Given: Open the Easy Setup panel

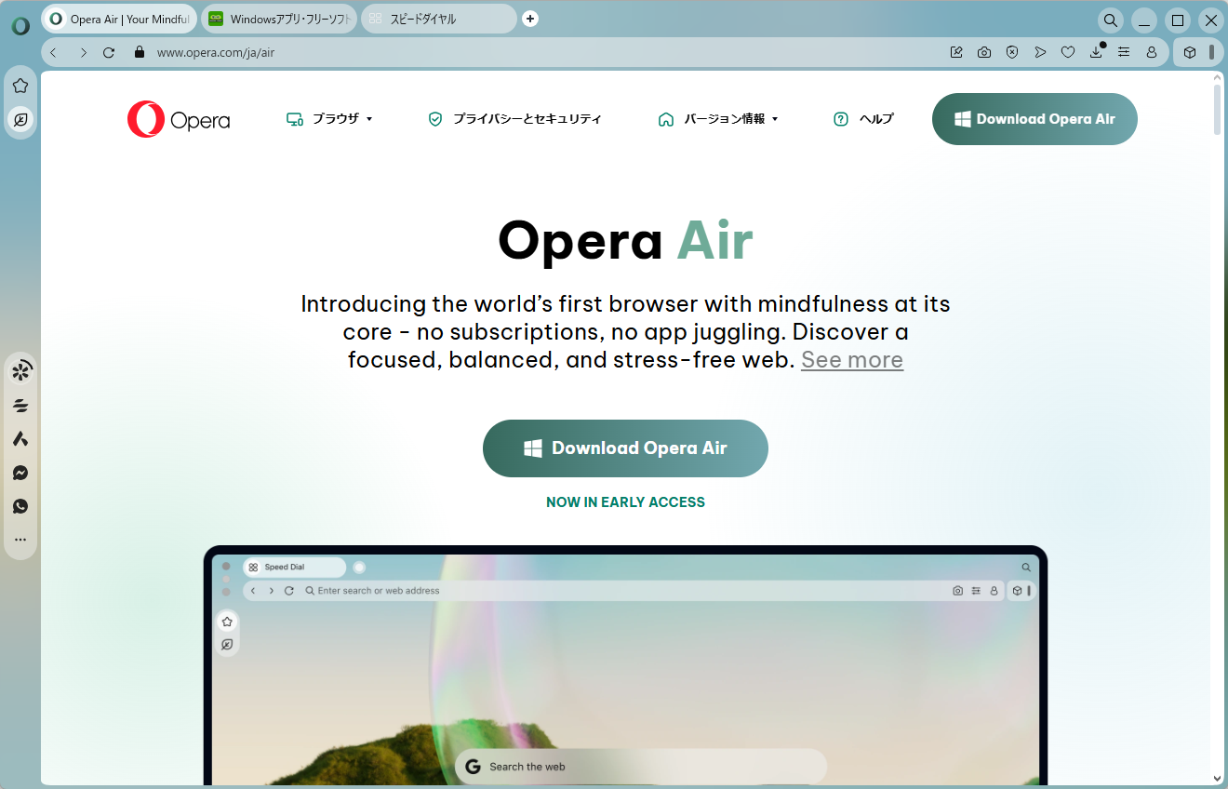Looking at the screenshot, I should pyautogui.click(x=1124, y=52).
